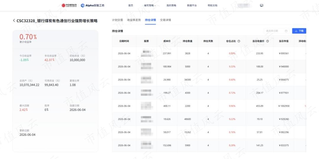The width and height of the screenshot is (319, 159).
Task: Click the 当日收盘价 help question icon
Action: tap(268, 41)
